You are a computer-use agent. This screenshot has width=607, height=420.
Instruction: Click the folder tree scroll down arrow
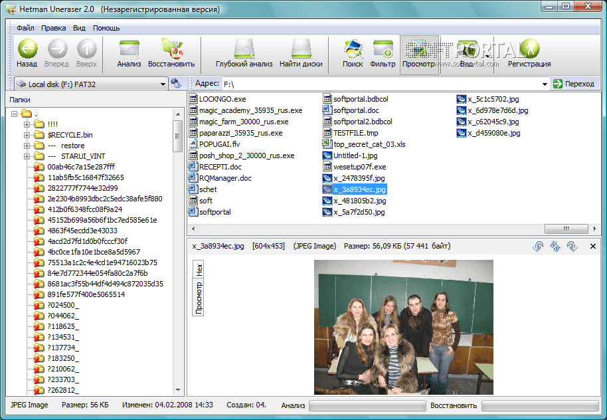pos(178,390)
